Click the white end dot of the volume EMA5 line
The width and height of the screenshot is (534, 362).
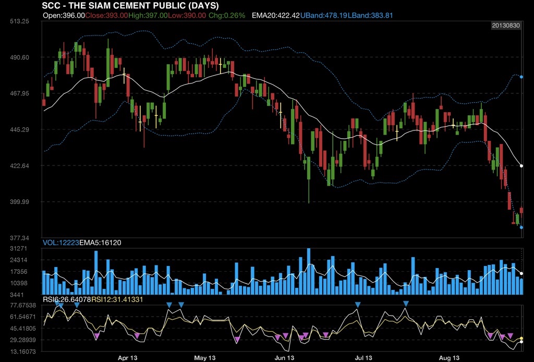(x=521, y=273)
